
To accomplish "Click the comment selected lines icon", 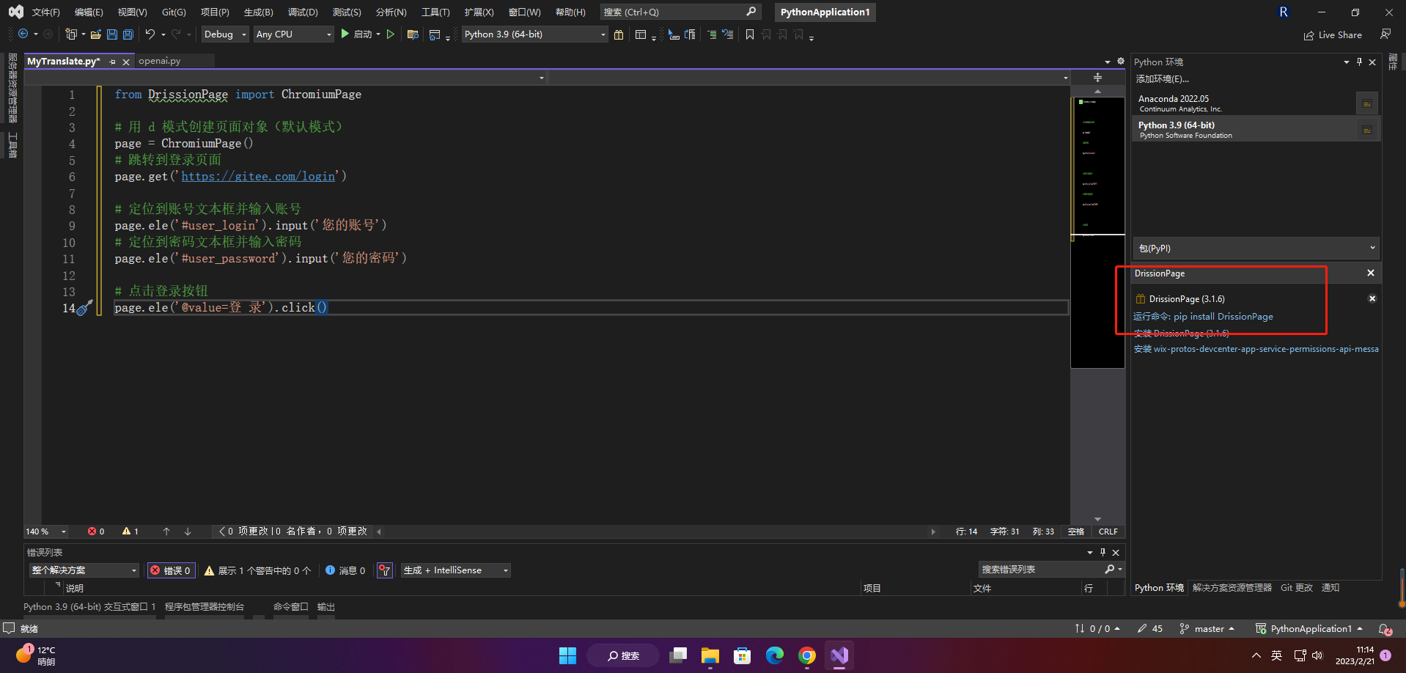I will point(711,34).
